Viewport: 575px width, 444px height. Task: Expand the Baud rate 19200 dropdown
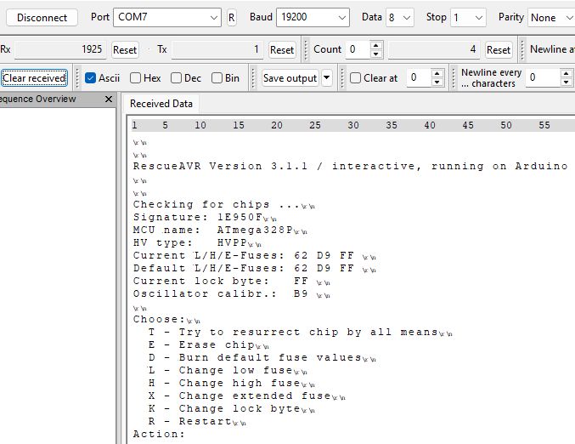tap(313, 17)
